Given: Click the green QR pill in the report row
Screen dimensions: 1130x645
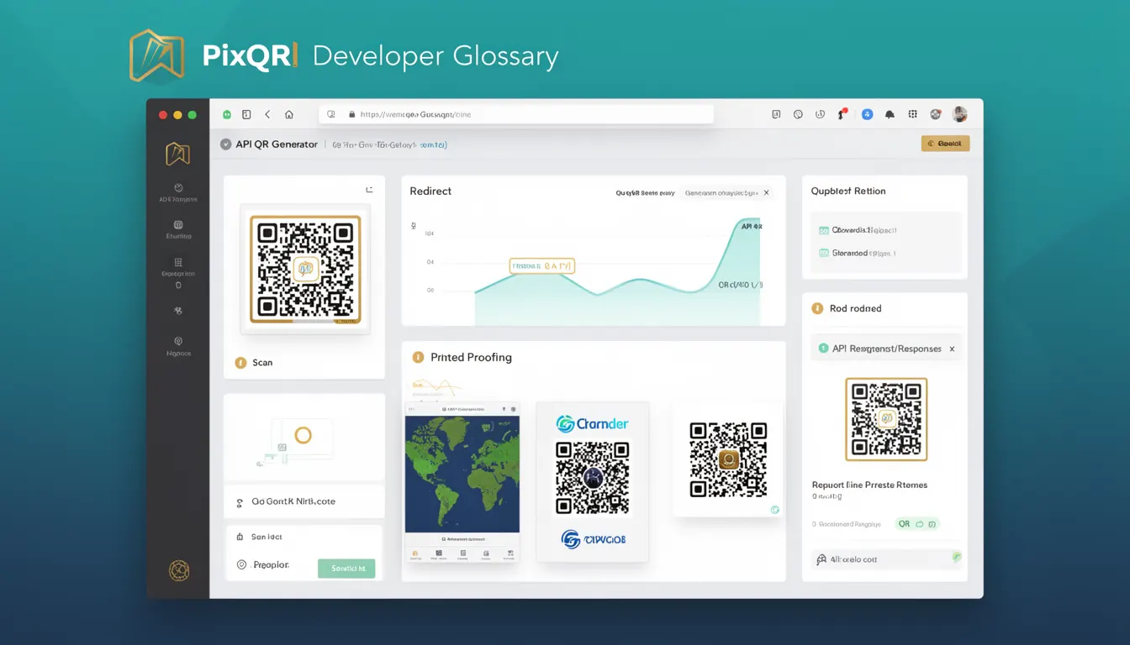Looking at the screenshot, I should (x=916, y=523).
